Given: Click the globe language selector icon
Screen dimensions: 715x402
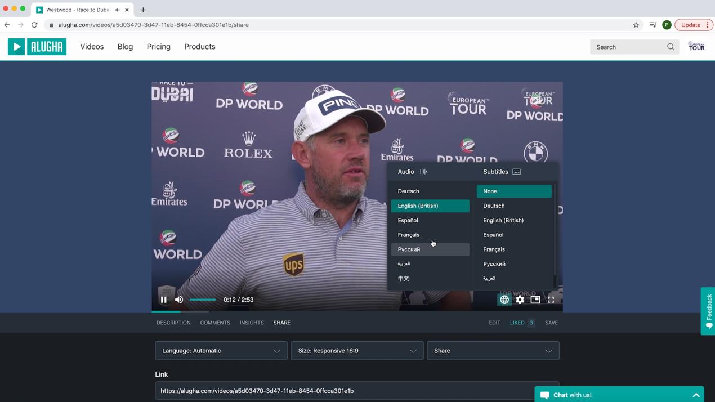Looking at the screenshot, I should click(x=504, y=300).
